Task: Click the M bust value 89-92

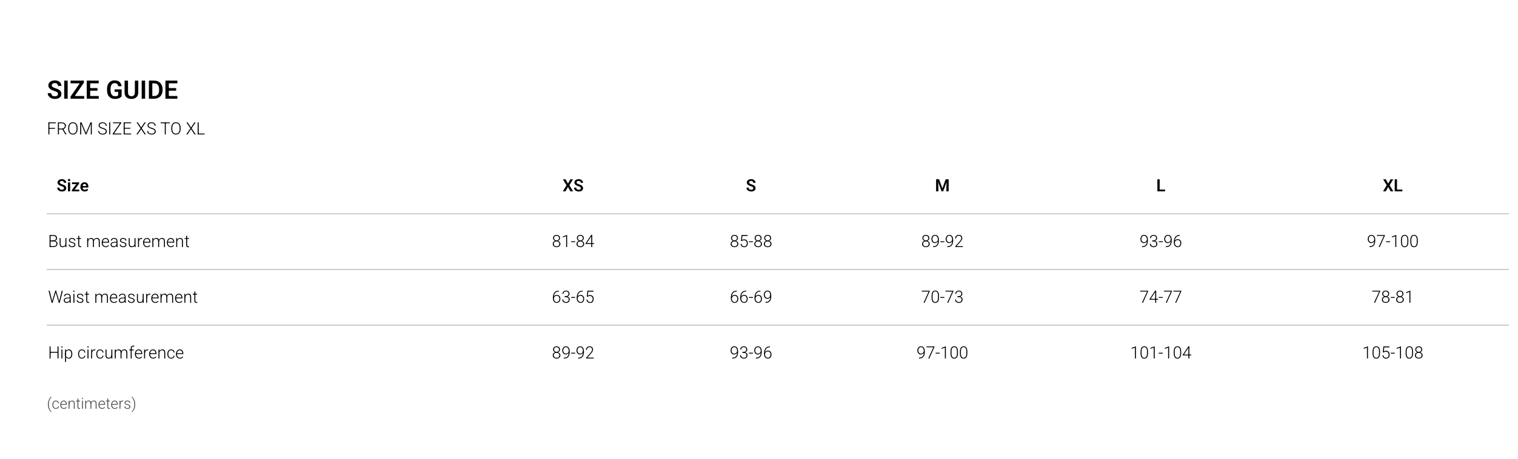Action: point(942,241)
